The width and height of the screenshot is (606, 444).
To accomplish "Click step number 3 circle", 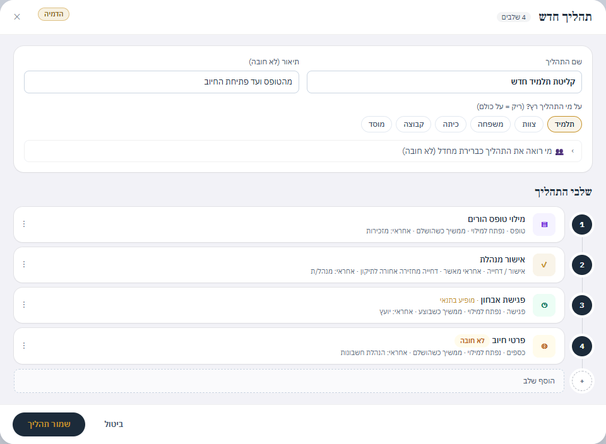I will (581, 305).
